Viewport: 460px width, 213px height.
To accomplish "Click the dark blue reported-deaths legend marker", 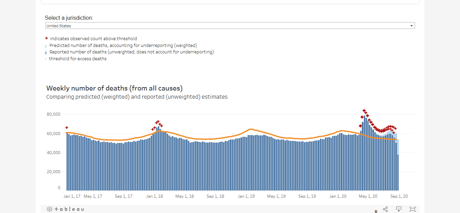I will coord(46,52).
